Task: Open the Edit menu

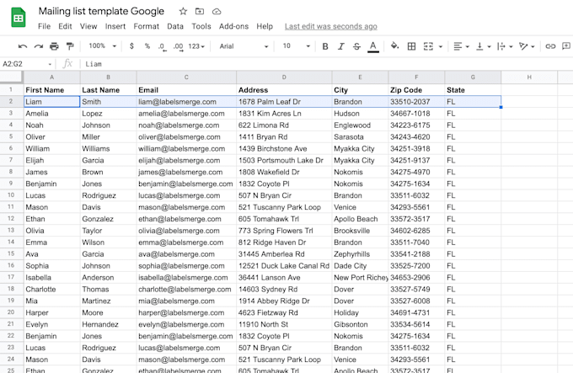Action: point(65,26)
